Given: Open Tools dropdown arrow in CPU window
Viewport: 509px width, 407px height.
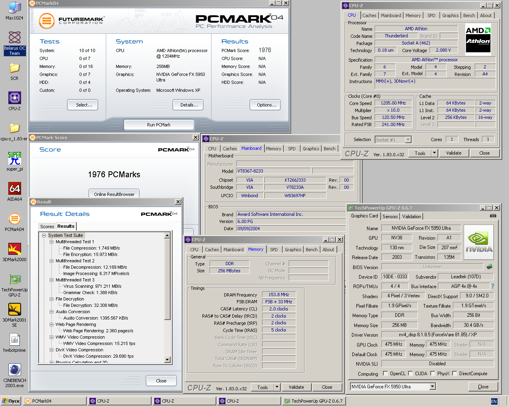Looking at the screenshot, I should (x=434, y=153).
